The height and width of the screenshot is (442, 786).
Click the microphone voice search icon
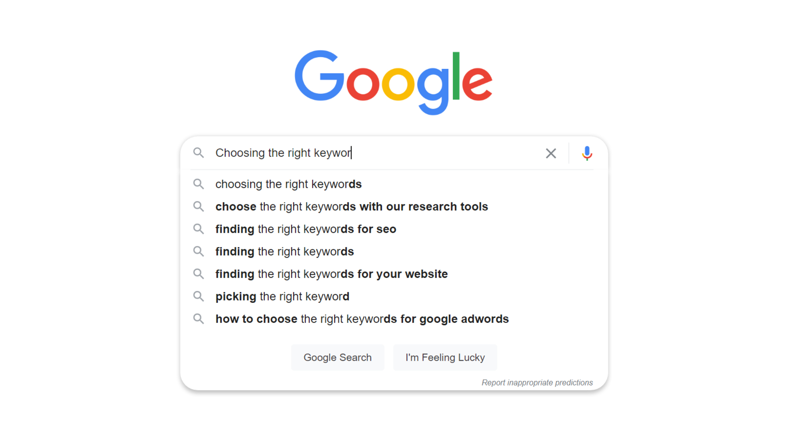(x=587, y=153)
